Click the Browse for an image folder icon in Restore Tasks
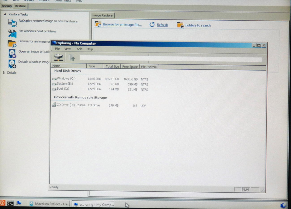The height and width of the screenshot is (209, 291). click(12, 44)
